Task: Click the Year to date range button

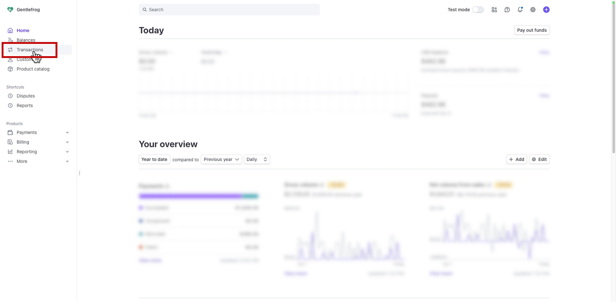Action: (154, 159)
